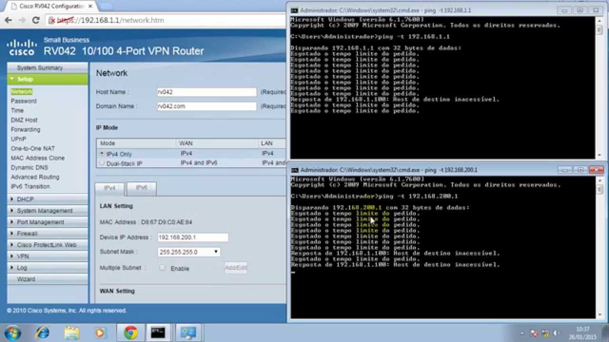
Task: Open network tool taskbar icon
Action: pos(188,332)
